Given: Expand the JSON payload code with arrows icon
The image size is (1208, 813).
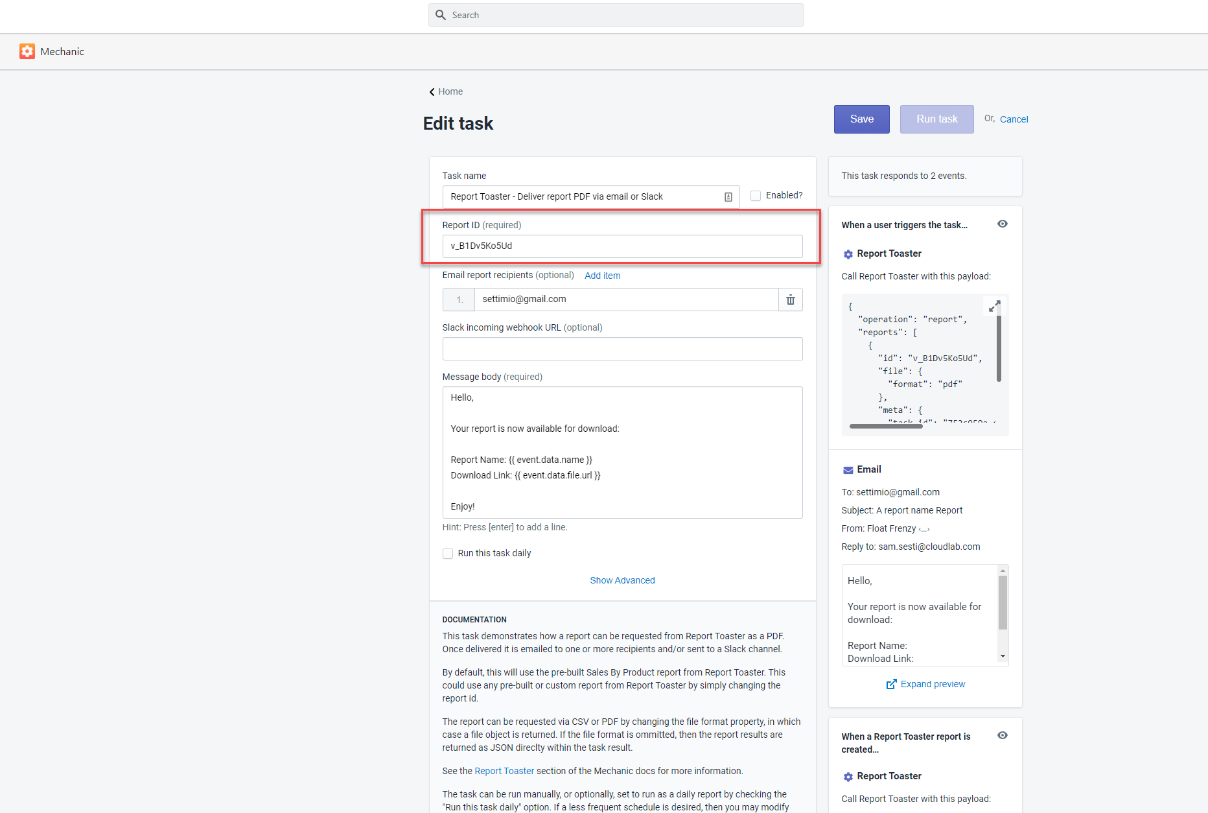Looking at the screenshot, I should [x=994, y=306].
